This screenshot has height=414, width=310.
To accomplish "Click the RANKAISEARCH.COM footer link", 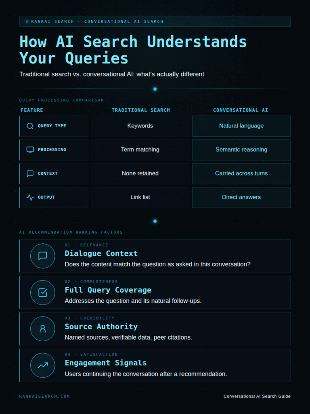I will tap(44, 396).
